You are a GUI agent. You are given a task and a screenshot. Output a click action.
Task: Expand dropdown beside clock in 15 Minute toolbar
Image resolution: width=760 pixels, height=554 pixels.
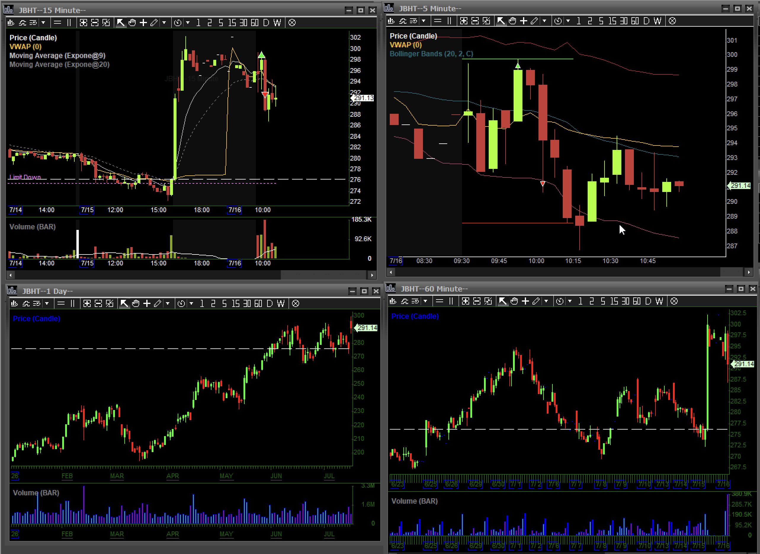tap(188, 23)
